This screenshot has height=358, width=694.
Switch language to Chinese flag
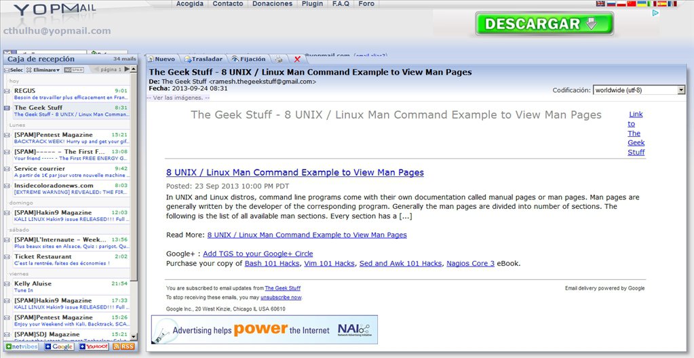(632, 3)
